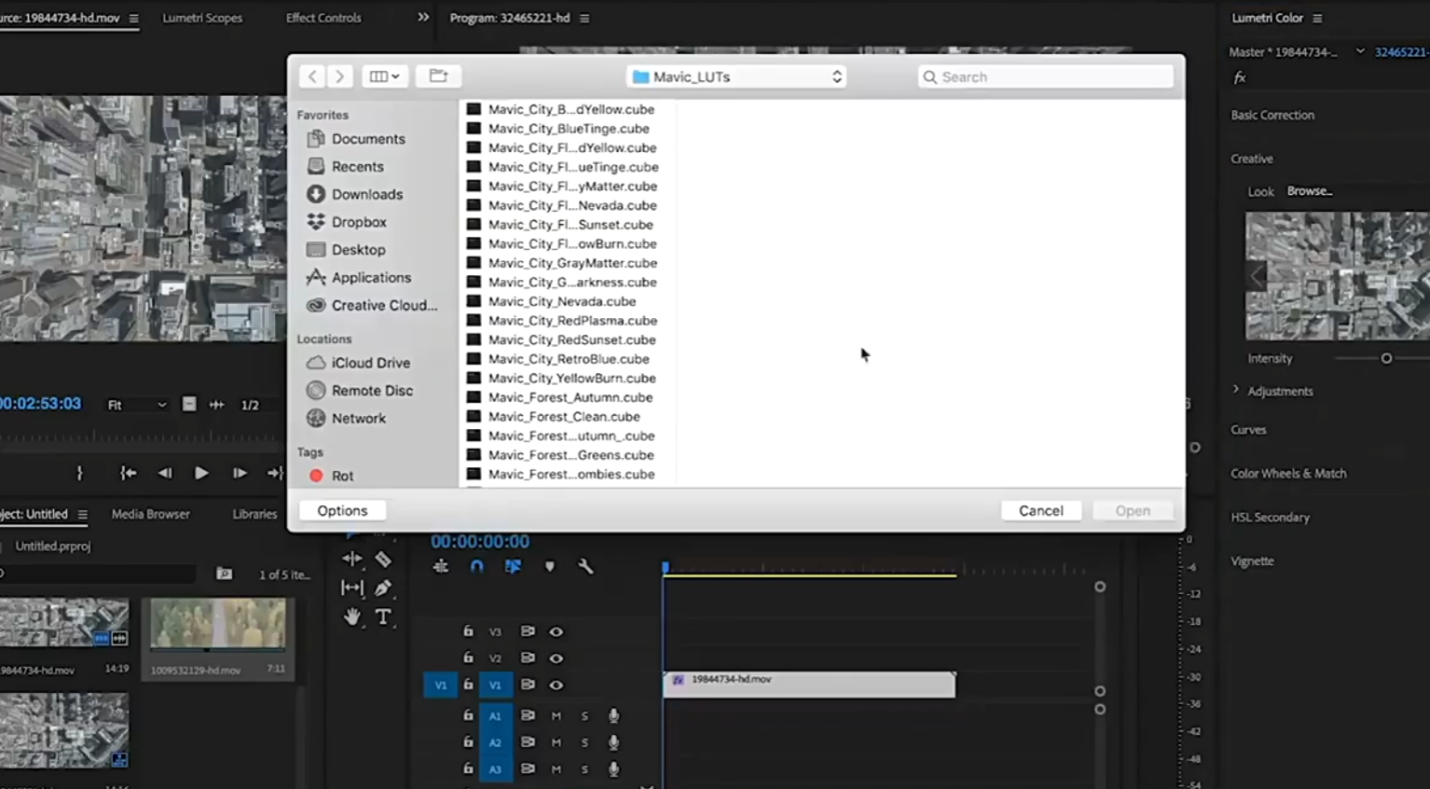Open view options column dropdown

(384, 76)
